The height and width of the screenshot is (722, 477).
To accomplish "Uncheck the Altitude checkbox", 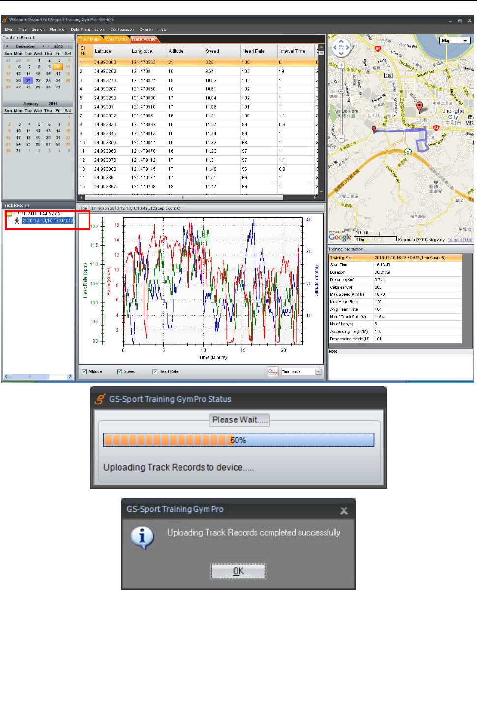I will pos(84,372).
